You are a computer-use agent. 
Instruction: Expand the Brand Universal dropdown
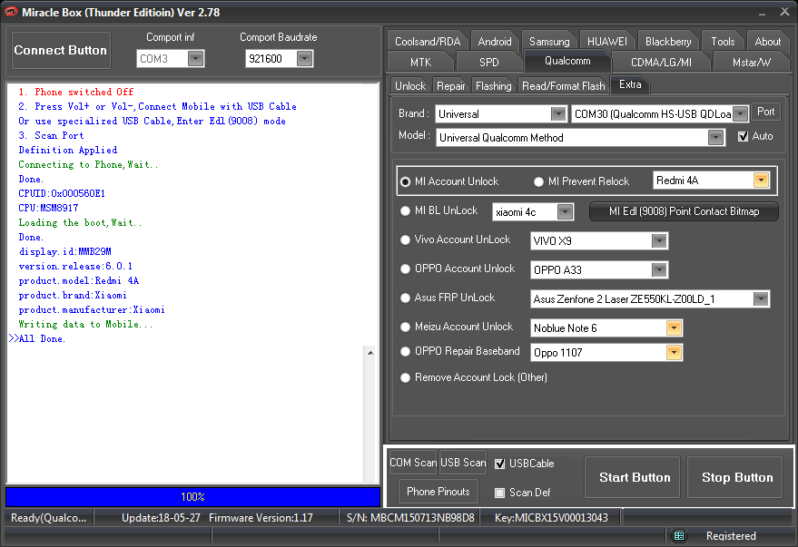pyautogui.click(x=558, y=114)
